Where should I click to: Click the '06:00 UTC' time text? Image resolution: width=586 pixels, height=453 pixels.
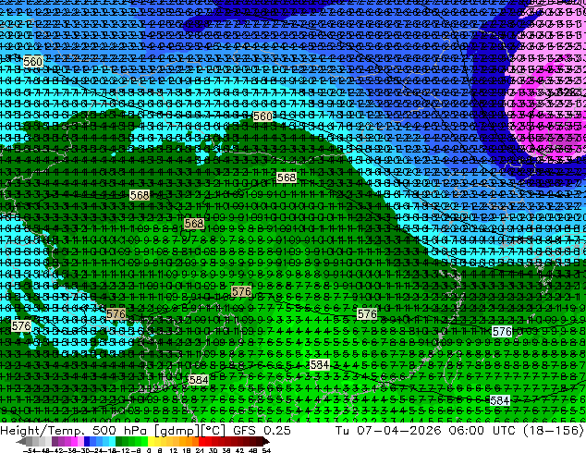(x=480, y=431)
